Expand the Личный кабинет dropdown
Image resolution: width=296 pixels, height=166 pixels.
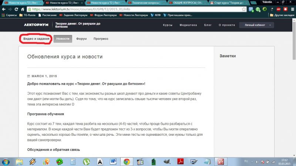(257, 25)
